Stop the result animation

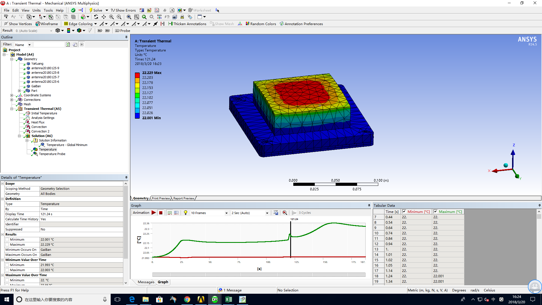pyautogui.click(x=161, y=213)
